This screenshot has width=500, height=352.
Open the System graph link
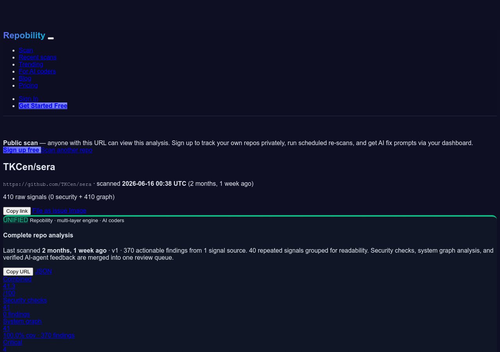tap(22, 321)
